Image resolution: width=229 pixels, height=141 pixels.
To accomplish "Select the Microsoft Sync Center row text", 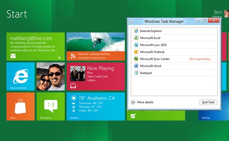I will click(155, 59).
